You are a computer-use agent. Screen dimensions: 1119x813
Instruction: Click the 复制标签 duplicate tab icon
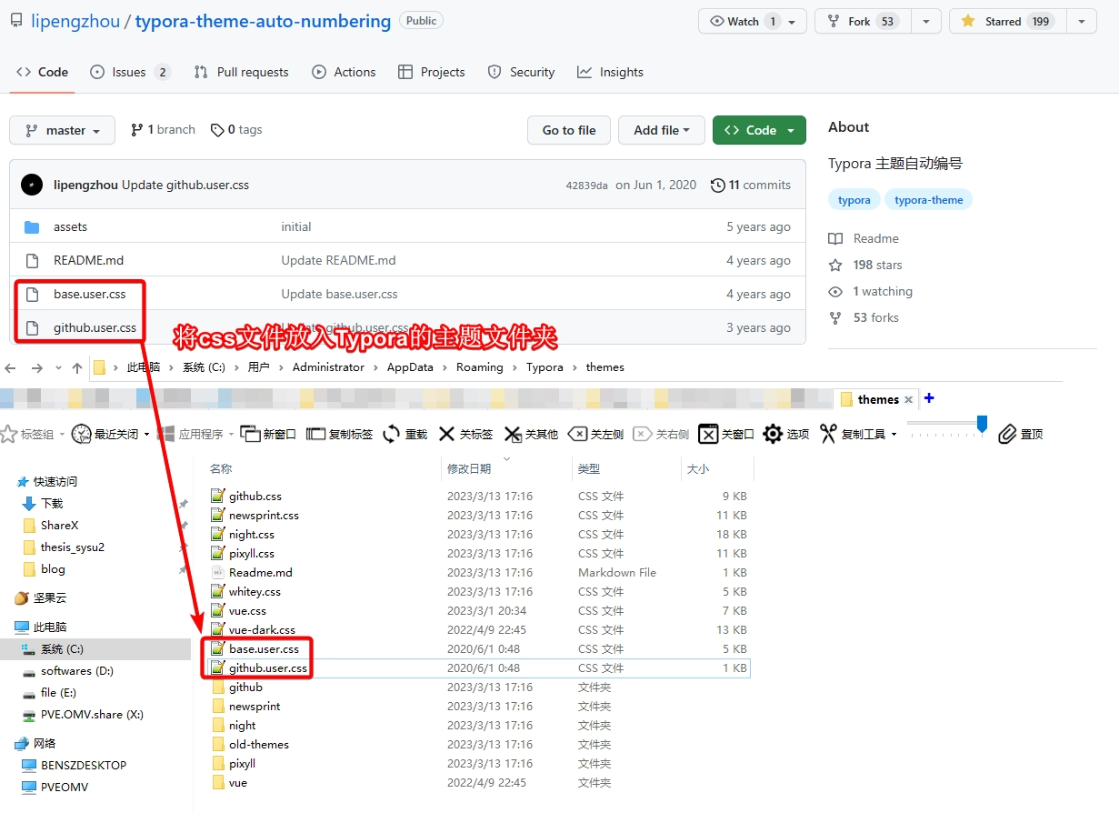coord(315,434)
